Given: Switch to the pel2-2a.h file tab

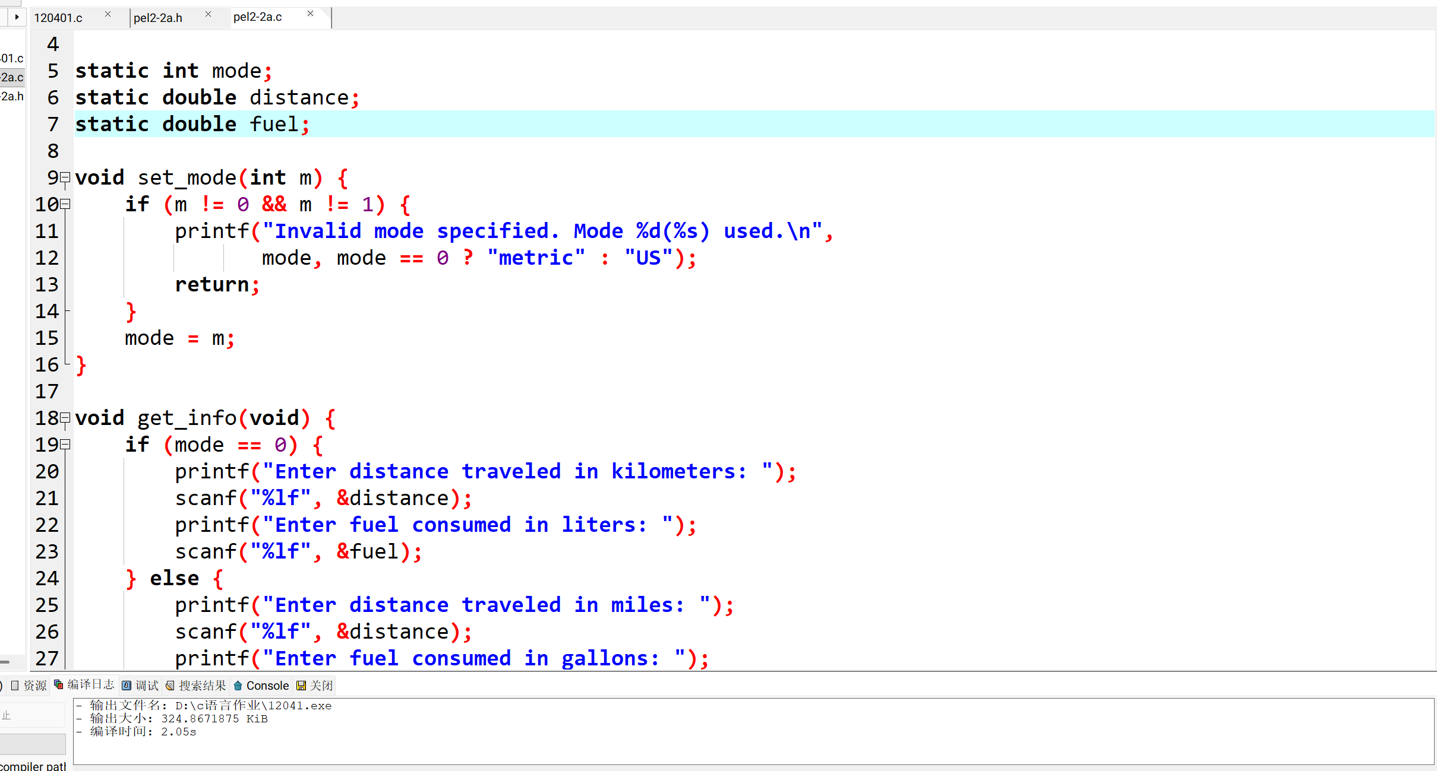Looking at the screenshot, I should pyautogui.click(x=158, y=18).
